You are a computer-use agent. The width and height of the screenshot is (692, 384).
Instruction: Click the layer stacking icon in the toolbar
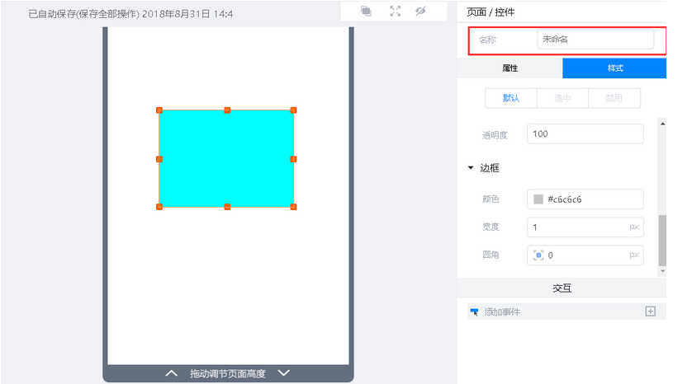click(366, 11)
